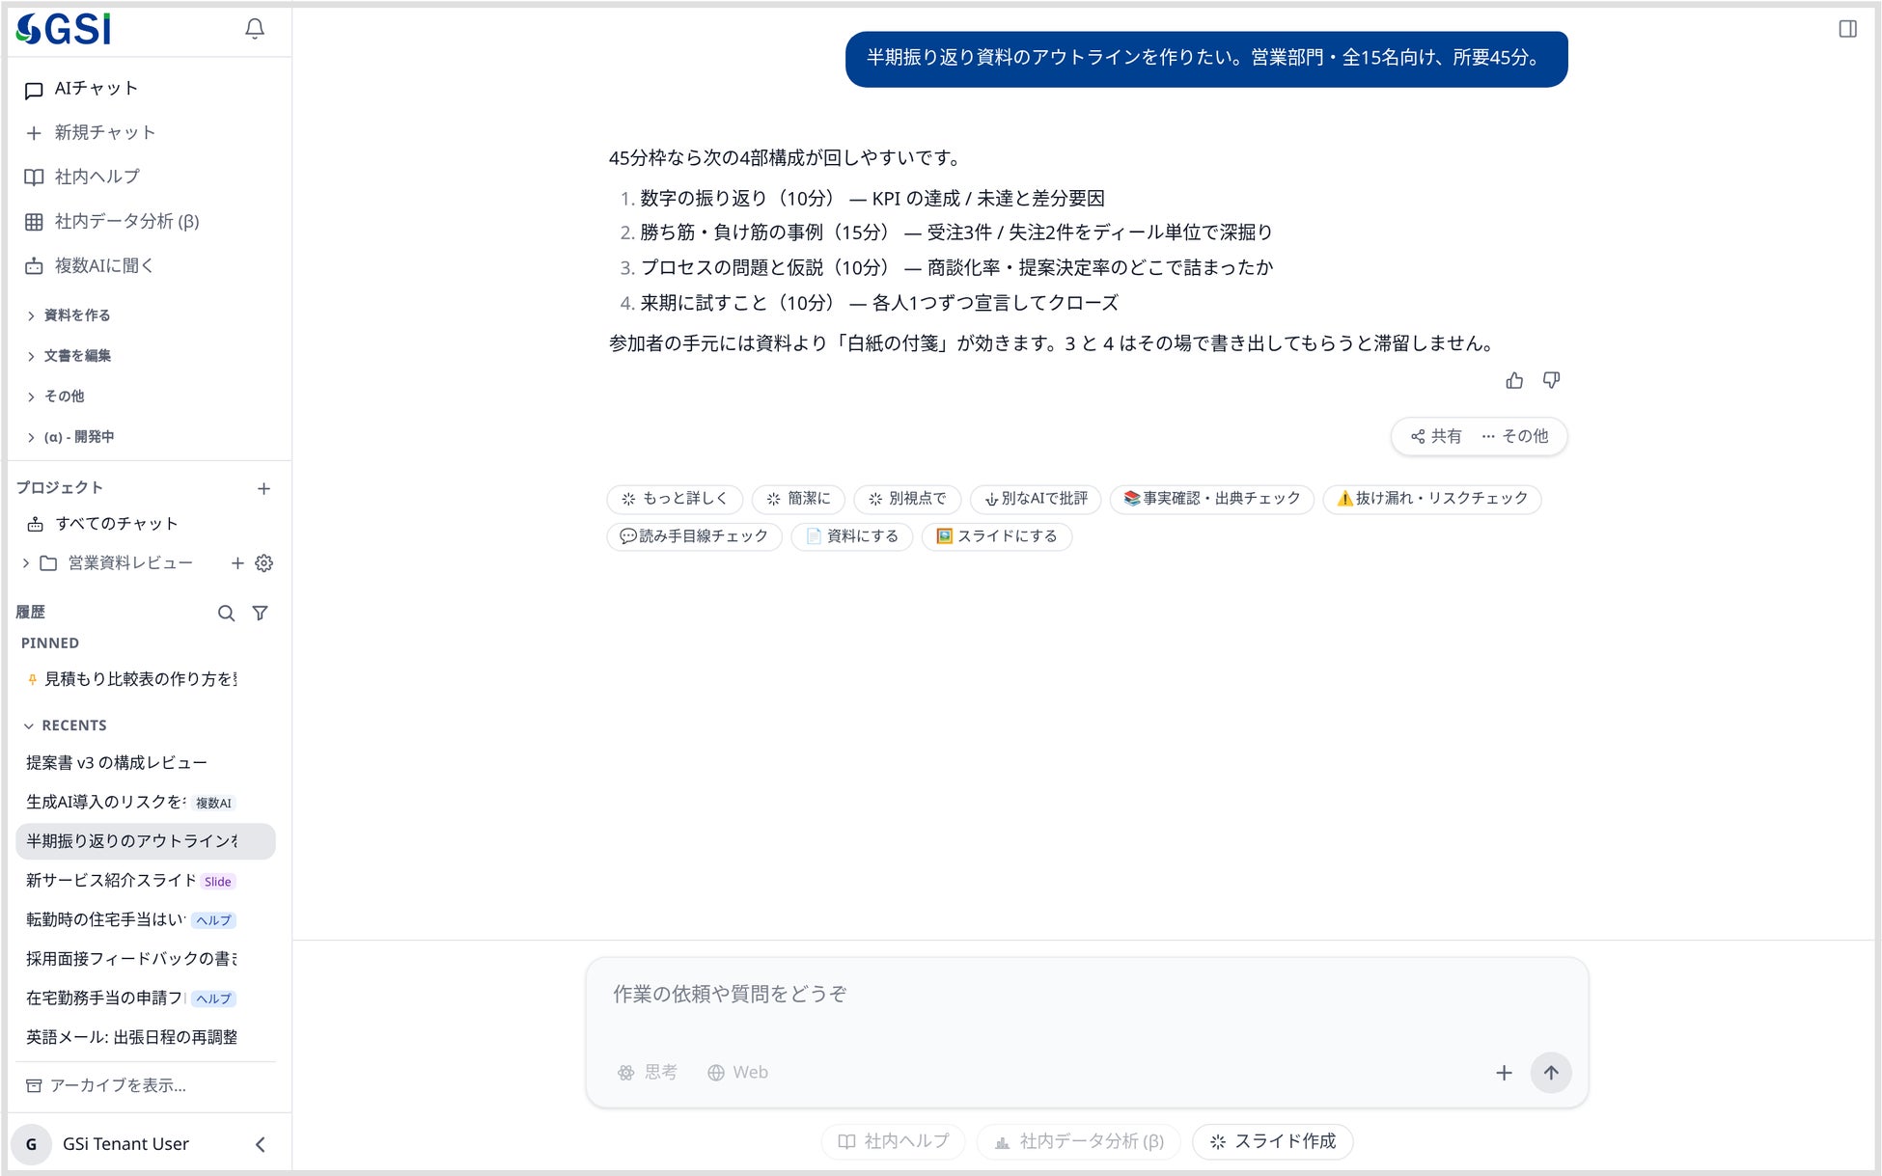Open settings gear for 営業資料レビュー
Image resolution: width=1882 pixels, height=1176 pixels.
tap(263, 563)
